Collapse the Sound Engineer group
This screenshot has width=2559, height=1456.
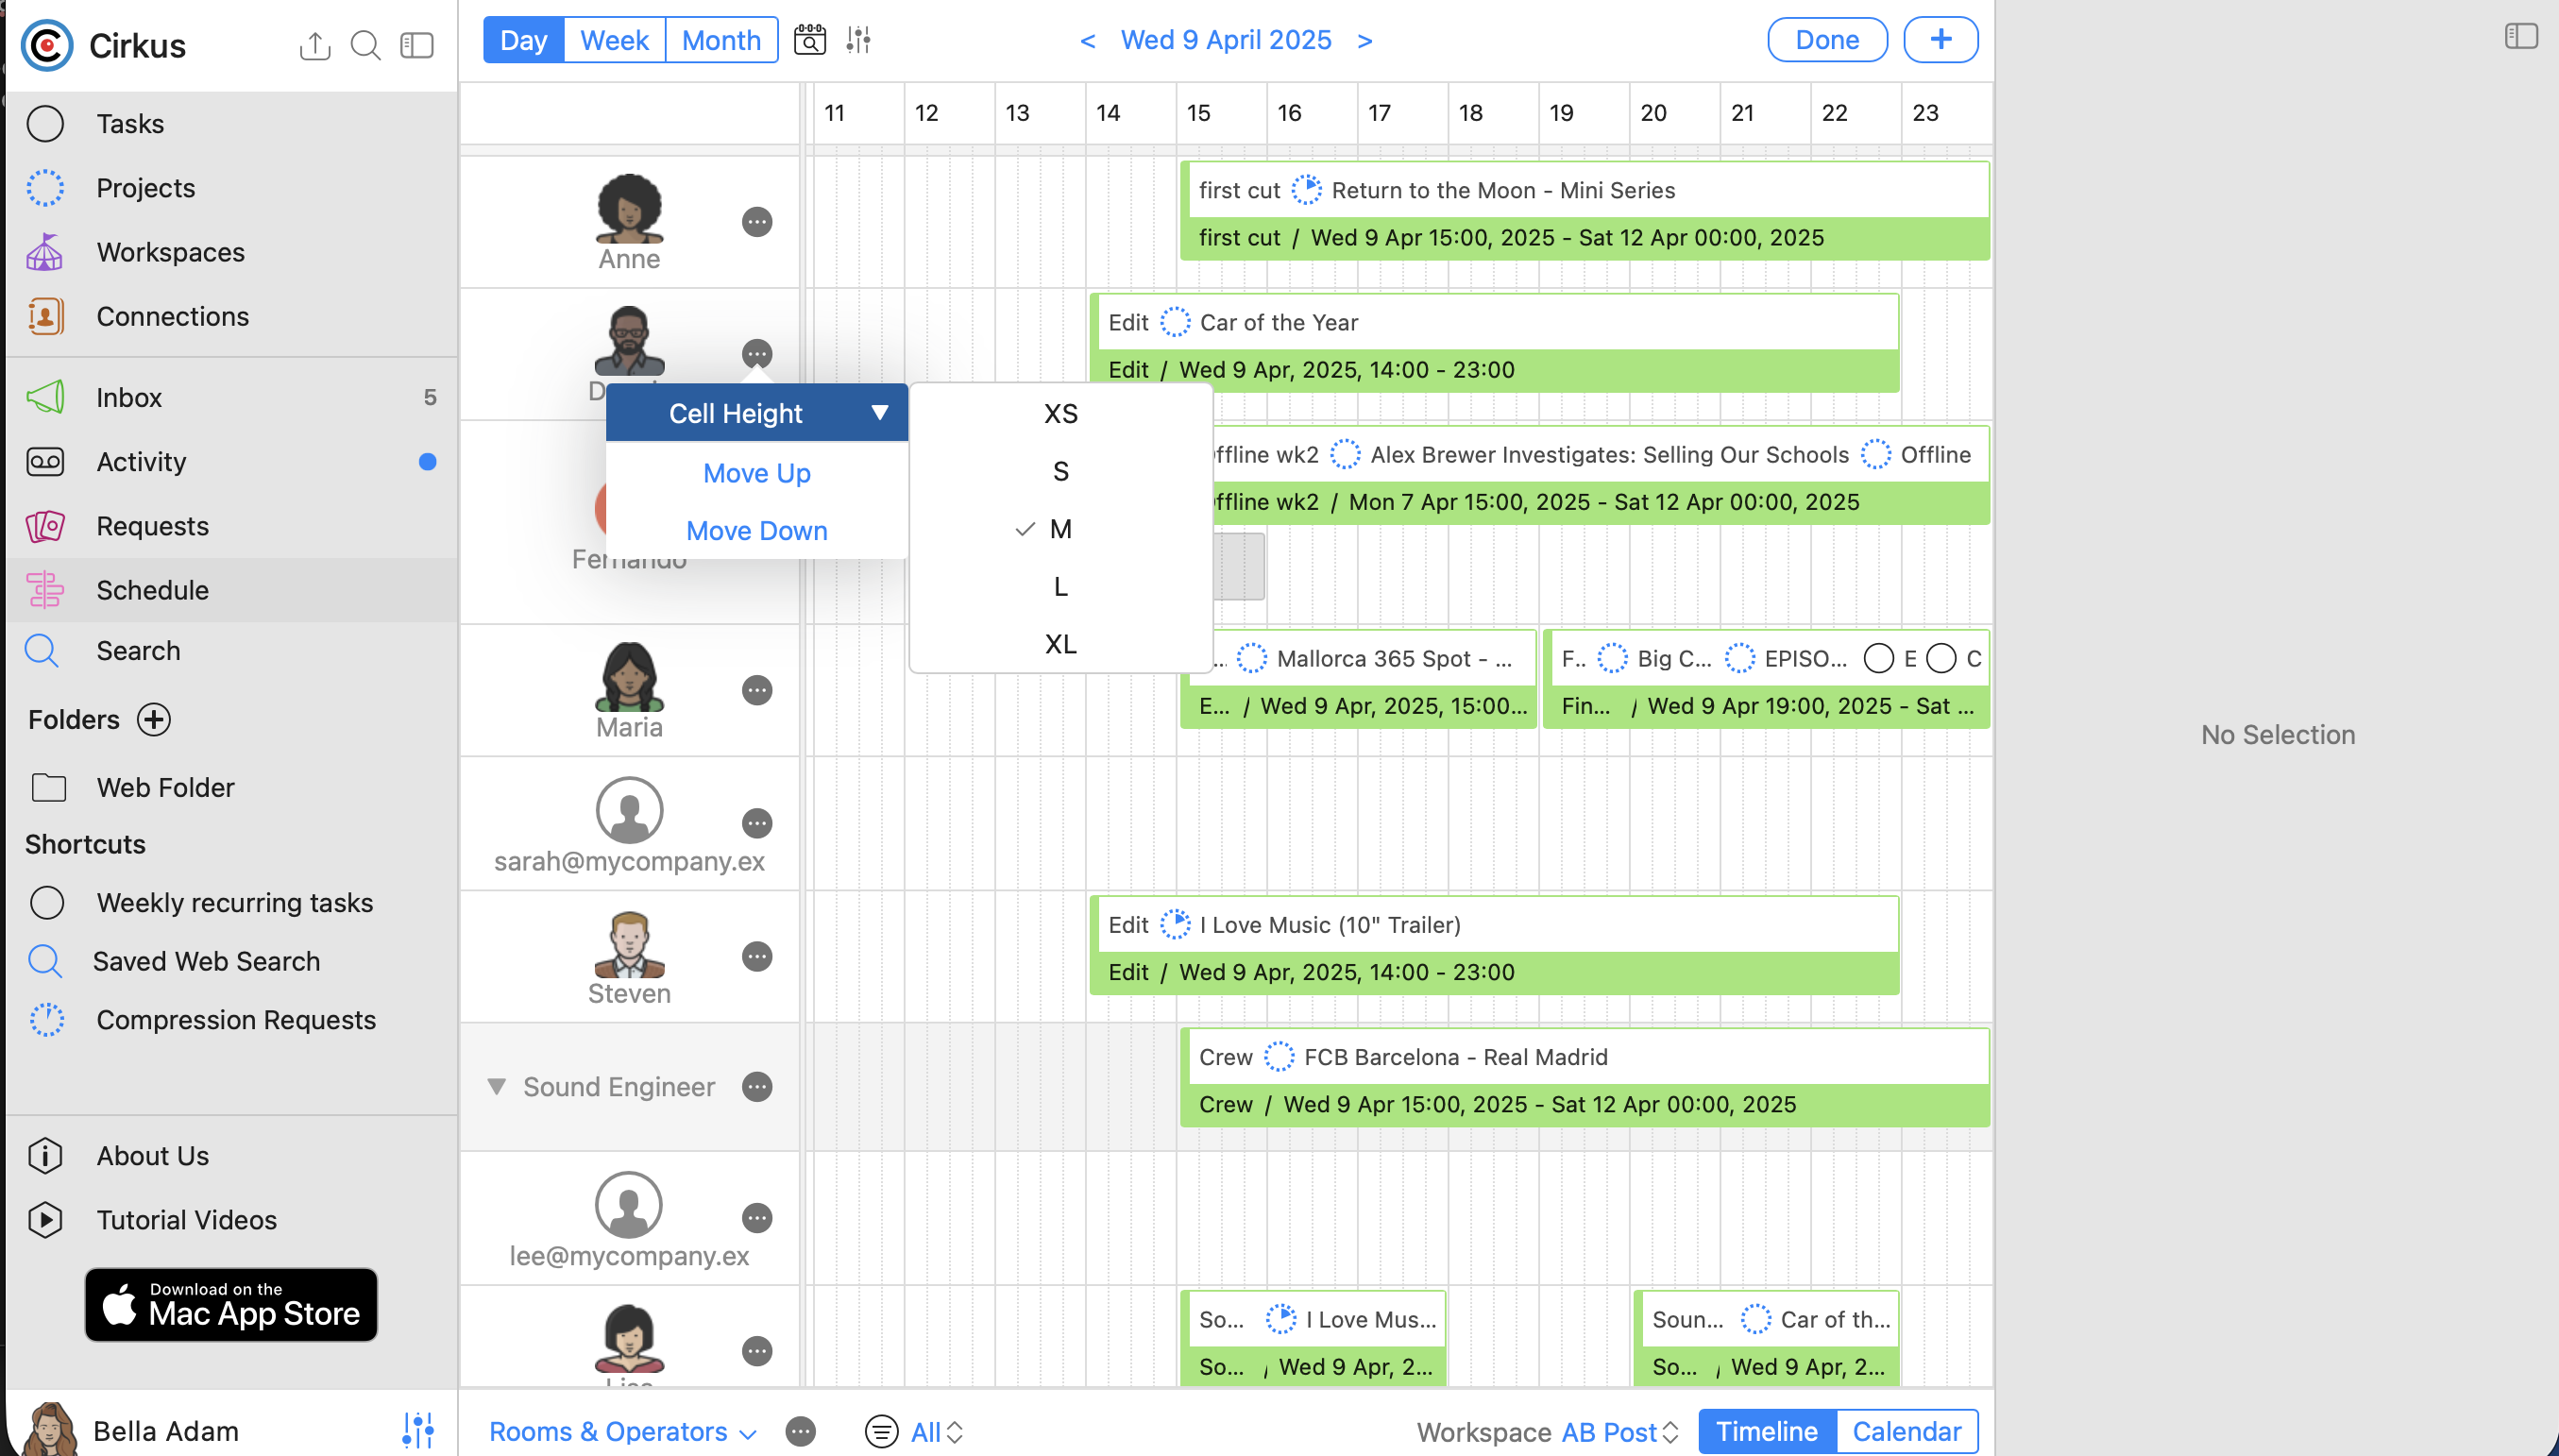point(496,1086)
